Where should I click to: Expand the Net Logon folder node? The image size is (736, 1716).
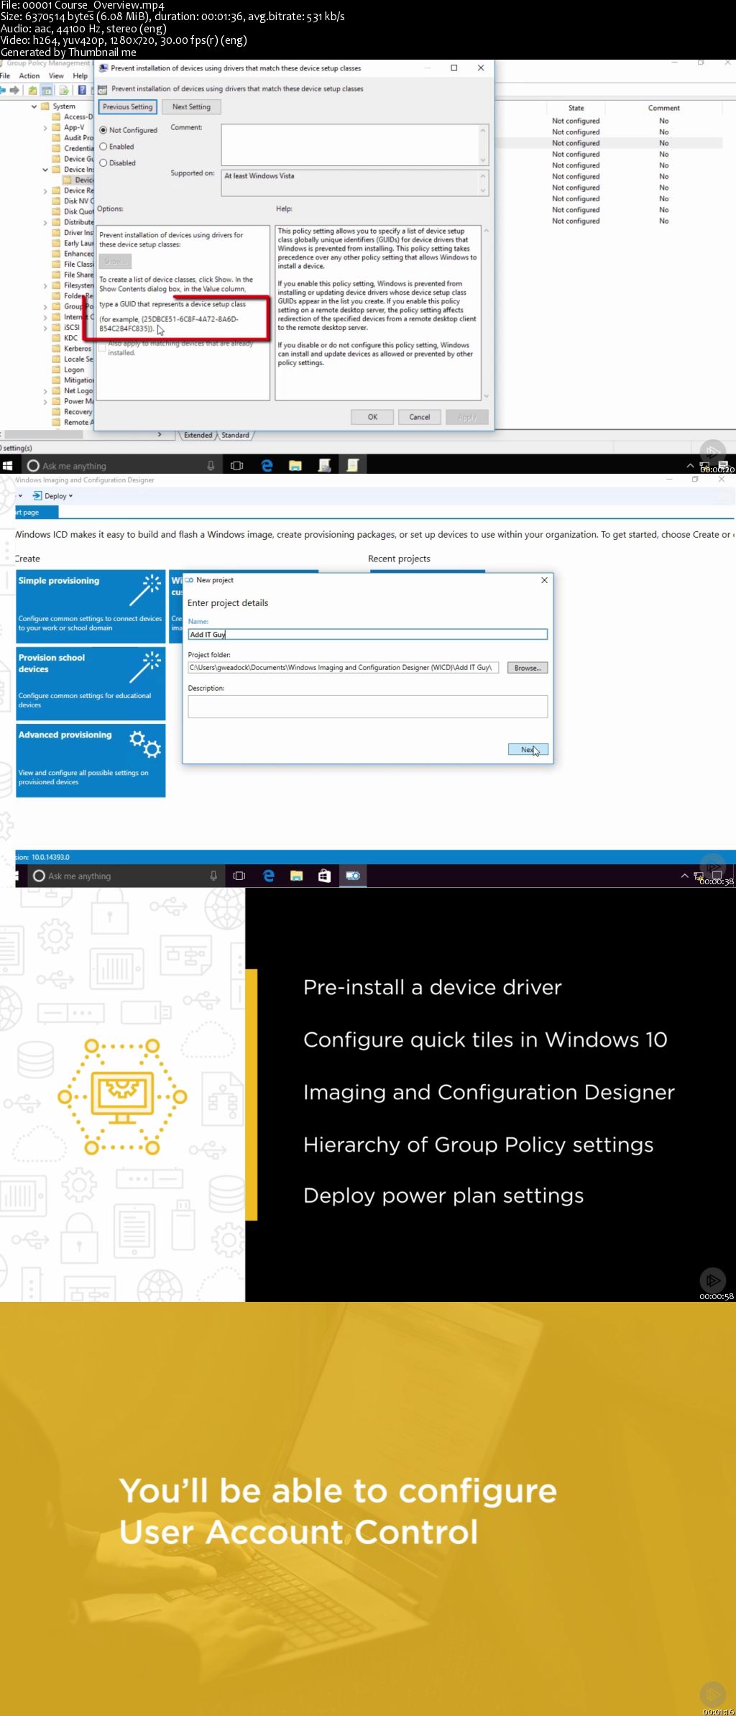click(x=45, y=391)
